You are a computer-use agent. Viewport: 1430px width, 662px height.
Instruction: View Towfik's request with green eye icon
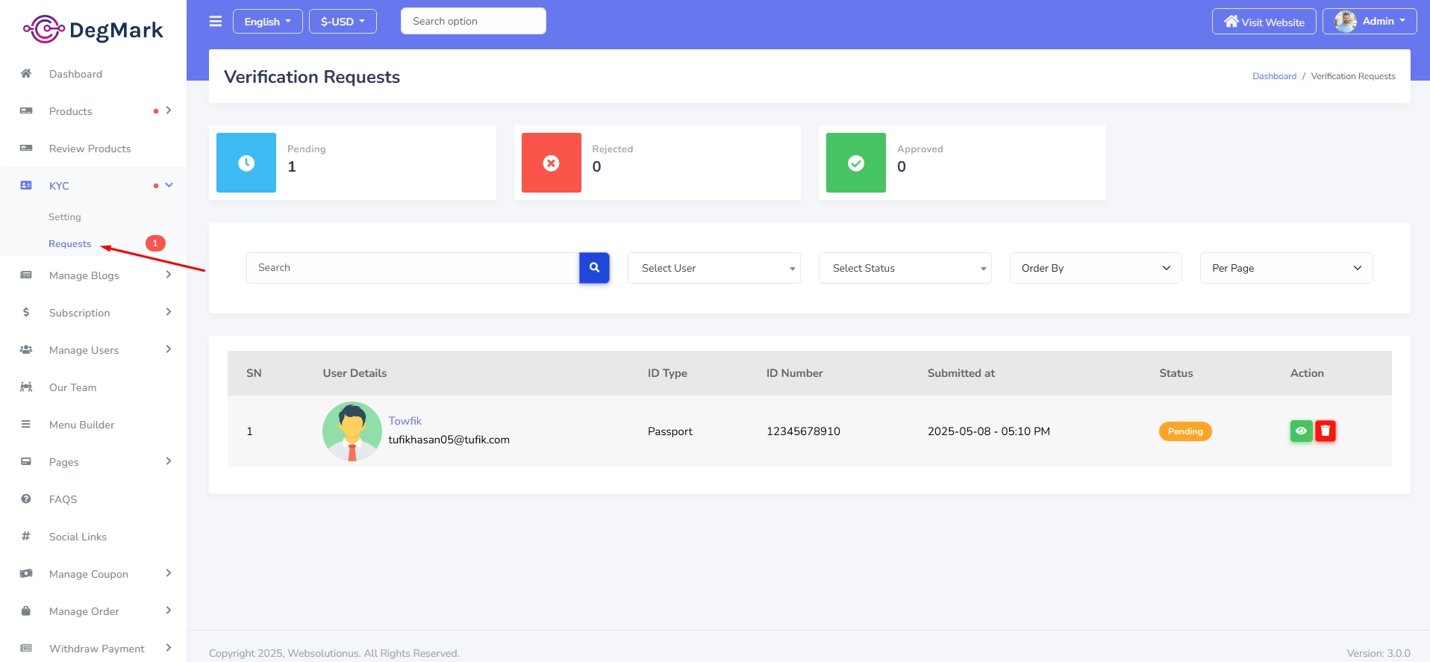[1301, 431]
